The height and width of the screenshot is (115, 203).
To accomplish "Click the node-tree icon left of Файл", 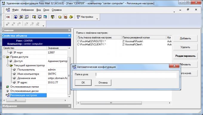I will 8,10.
